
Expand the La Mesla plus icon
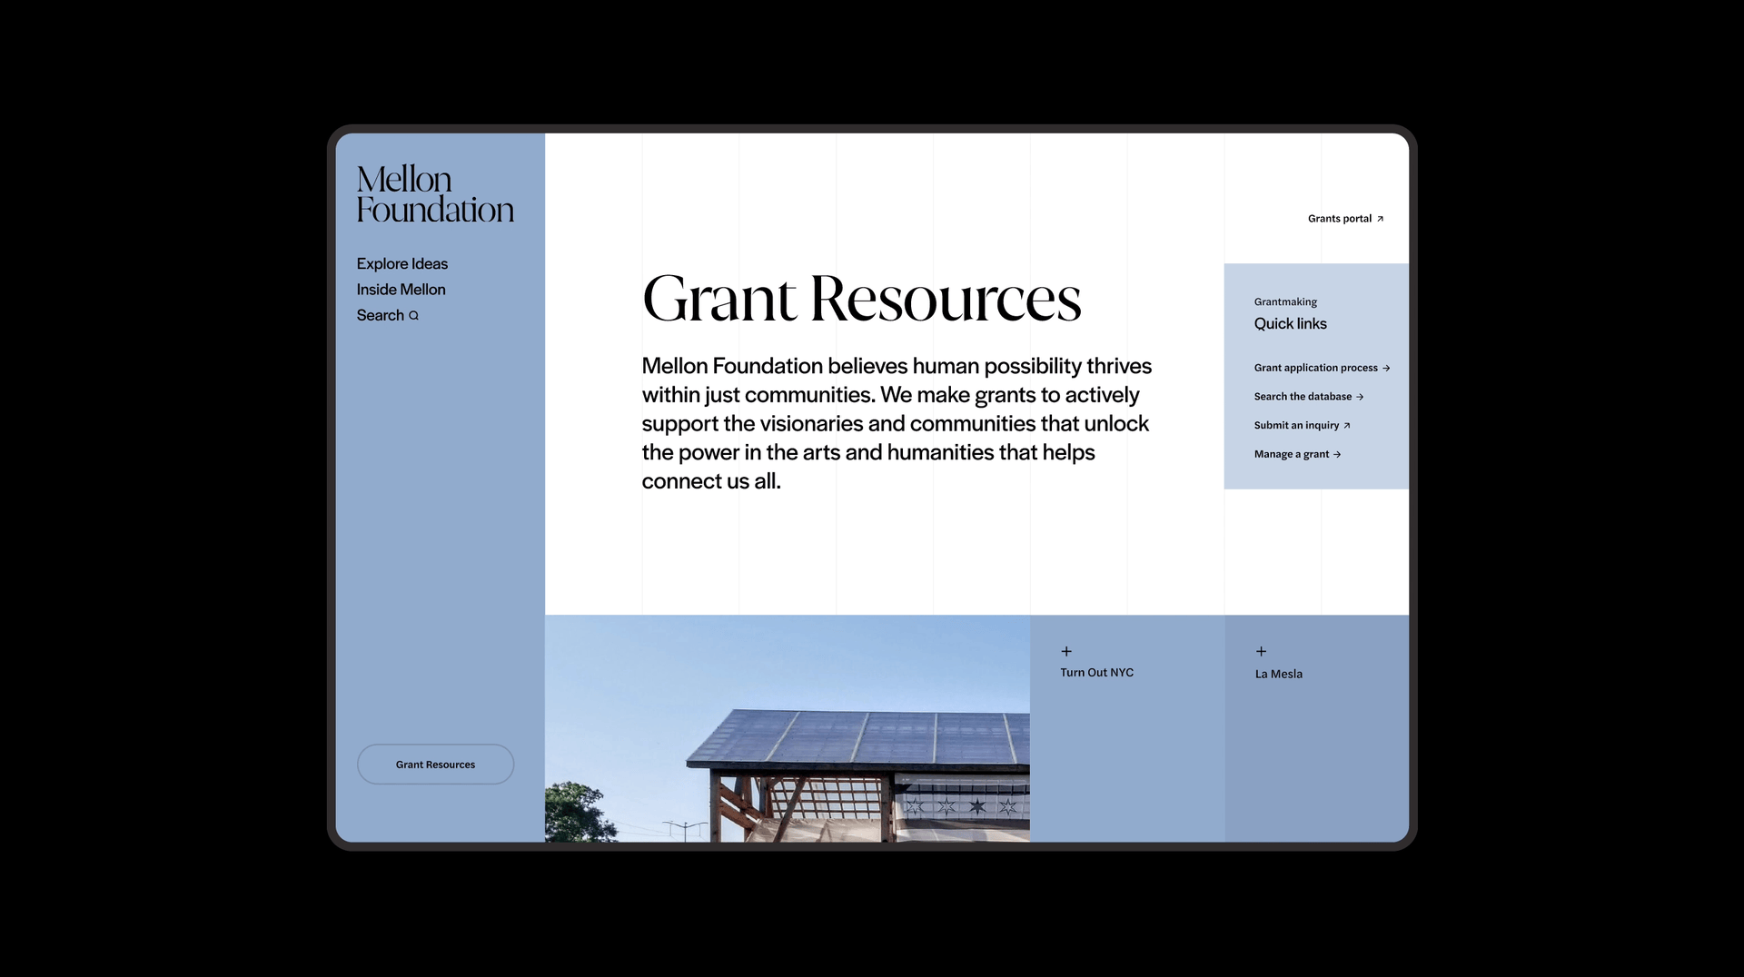point(1261,651)
